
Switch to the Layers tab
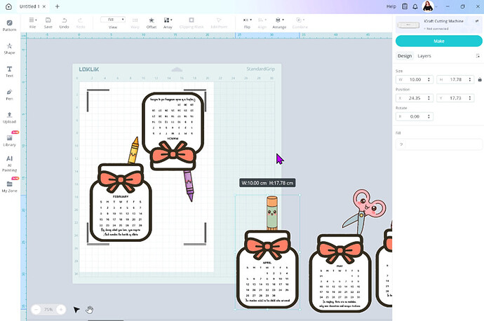pos(424,55)
